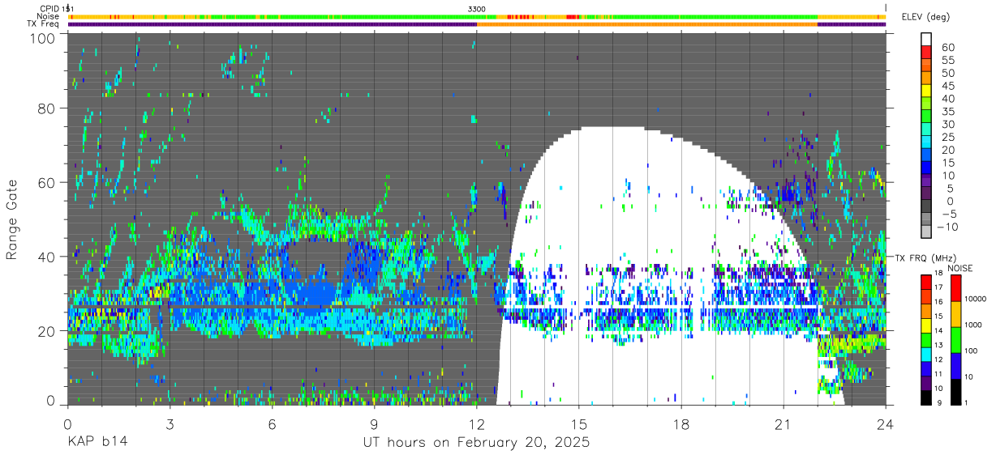The image size is (996, 459).
Task: Click the '40' tick on Range Gate axis
Action: [46, 257]
